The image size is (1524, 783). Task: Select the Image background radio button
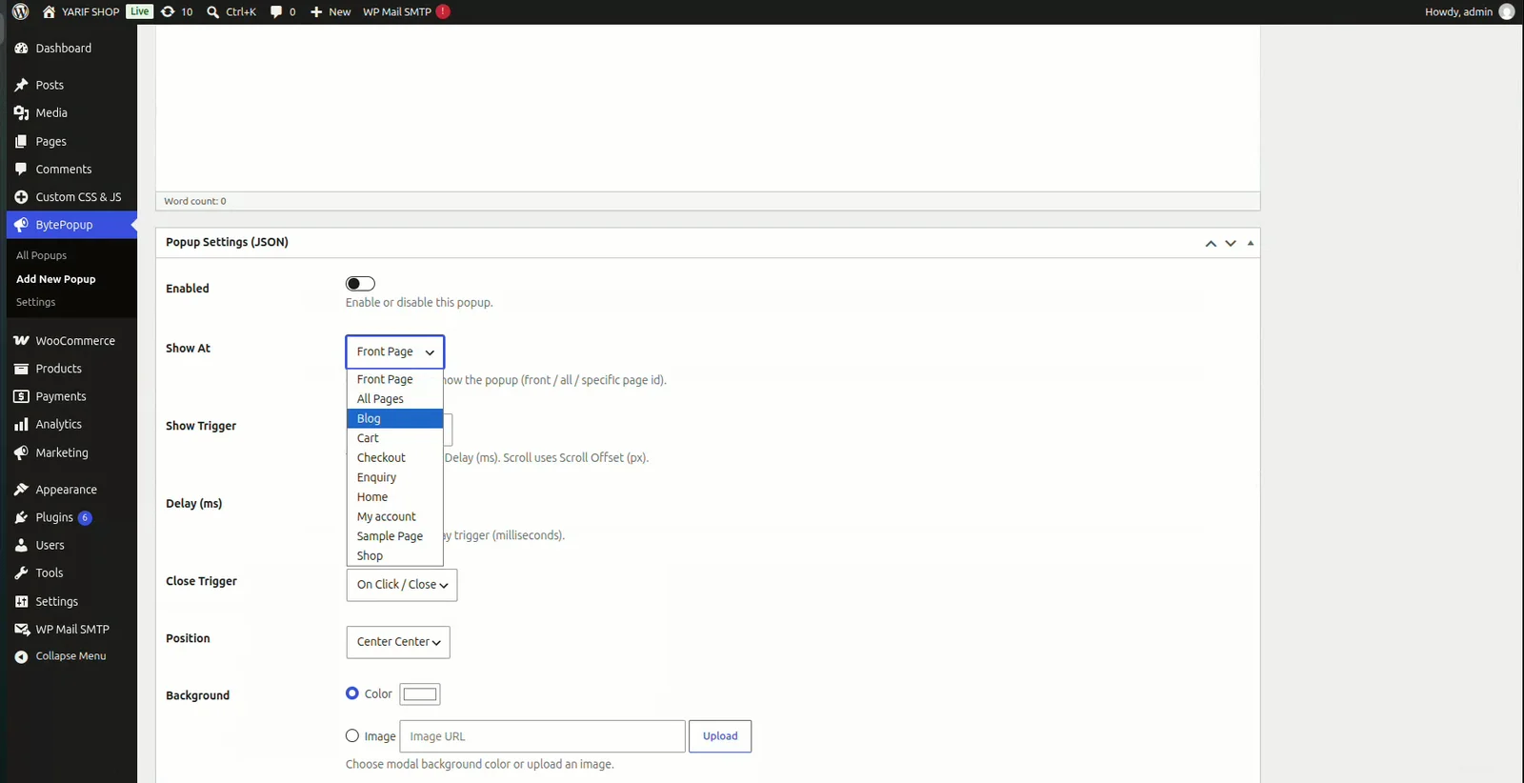352,735
